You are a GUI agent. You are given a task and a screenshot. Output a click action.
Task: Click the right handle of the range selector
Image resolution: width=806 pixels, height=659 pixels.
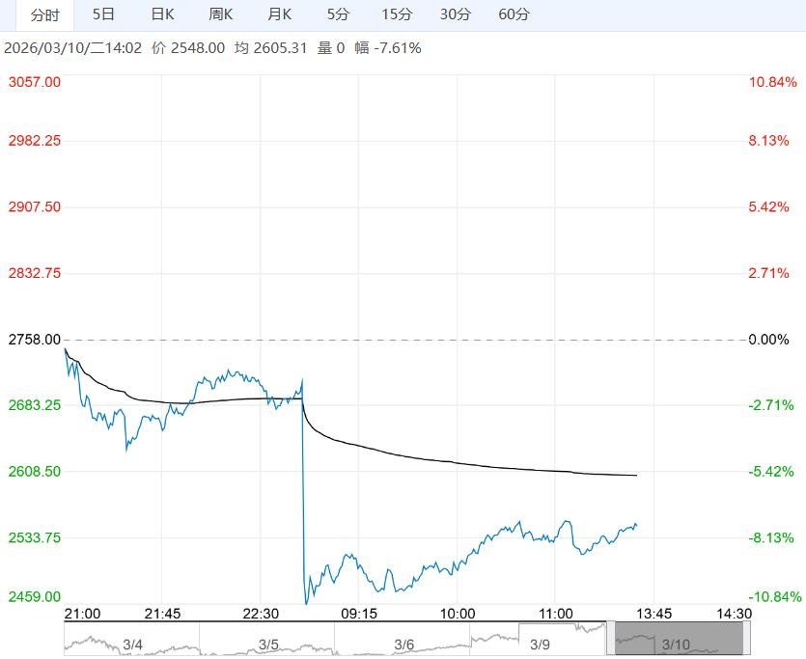[x=745, y=639]
